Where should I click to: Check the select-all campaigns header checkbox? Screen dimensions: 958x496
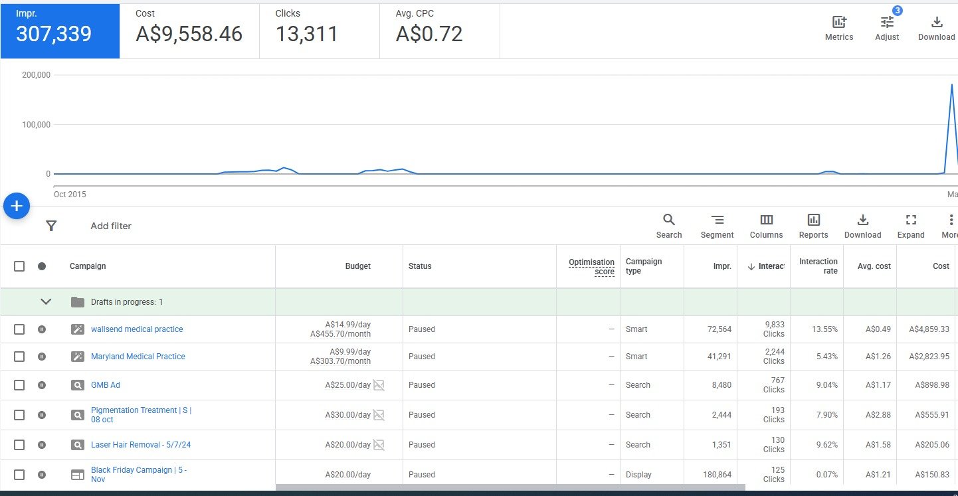[x=19, y=266]
